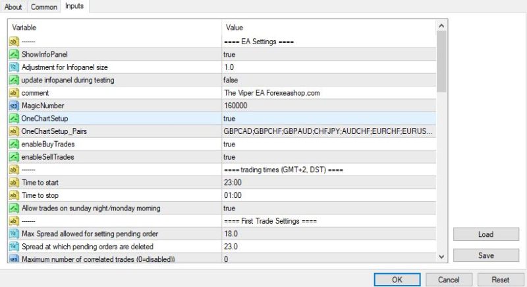Click the enableSellTrades boolean icon
Screen dimensions: 527x287
(14, 157)
